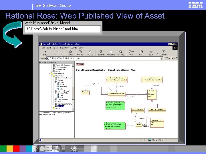Click the name attribute icon in tree
This screenshot has height=154, width=206.
58,89
